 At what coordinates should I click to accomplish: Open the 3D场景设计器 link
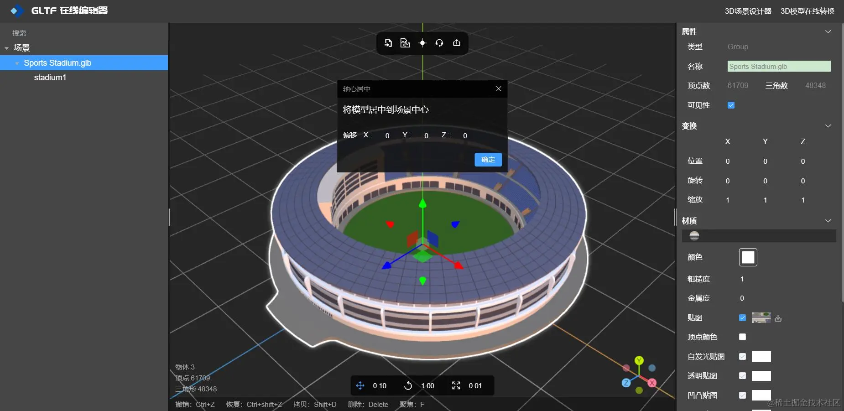click(x=748, y=11)
